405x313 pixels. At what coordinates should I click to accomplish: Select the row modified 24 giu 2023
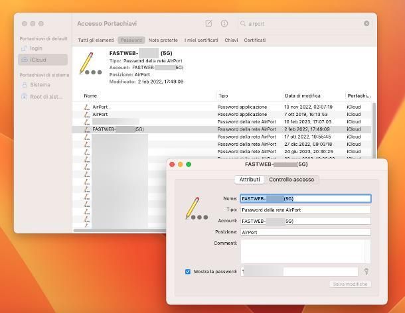tap(222, 151)
